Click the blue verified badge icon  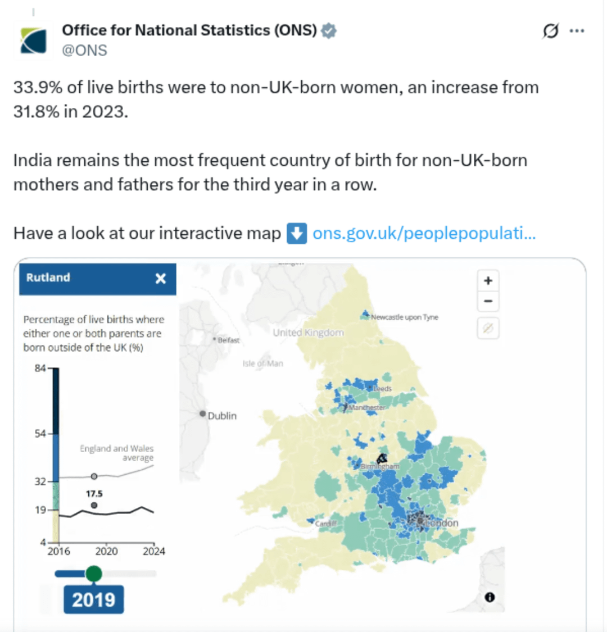329,31
